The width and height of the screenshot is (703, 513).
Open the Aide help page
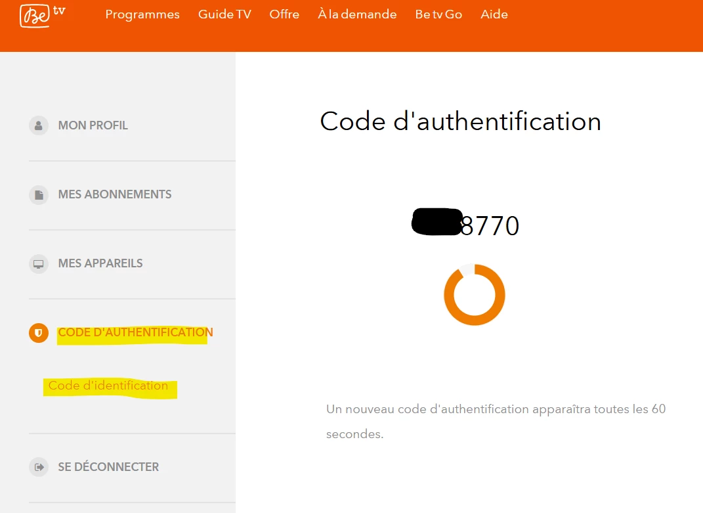point(494,14)
